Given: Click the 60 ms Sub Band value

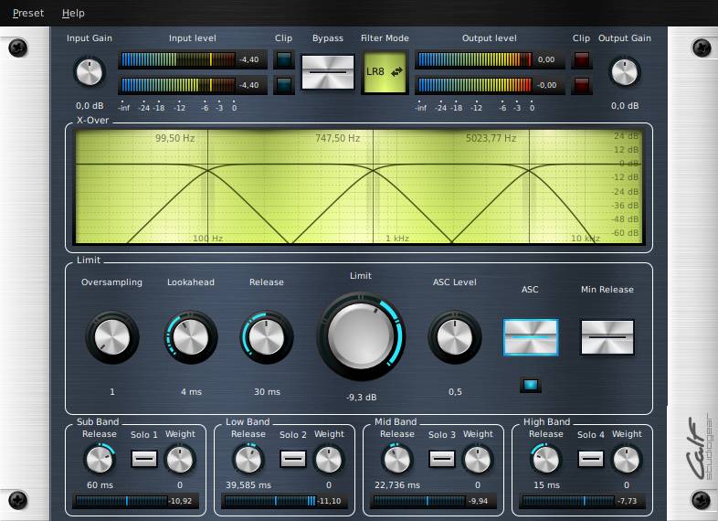Looking at the screenshot, I should pyautogui.click(x=100, y=484).
